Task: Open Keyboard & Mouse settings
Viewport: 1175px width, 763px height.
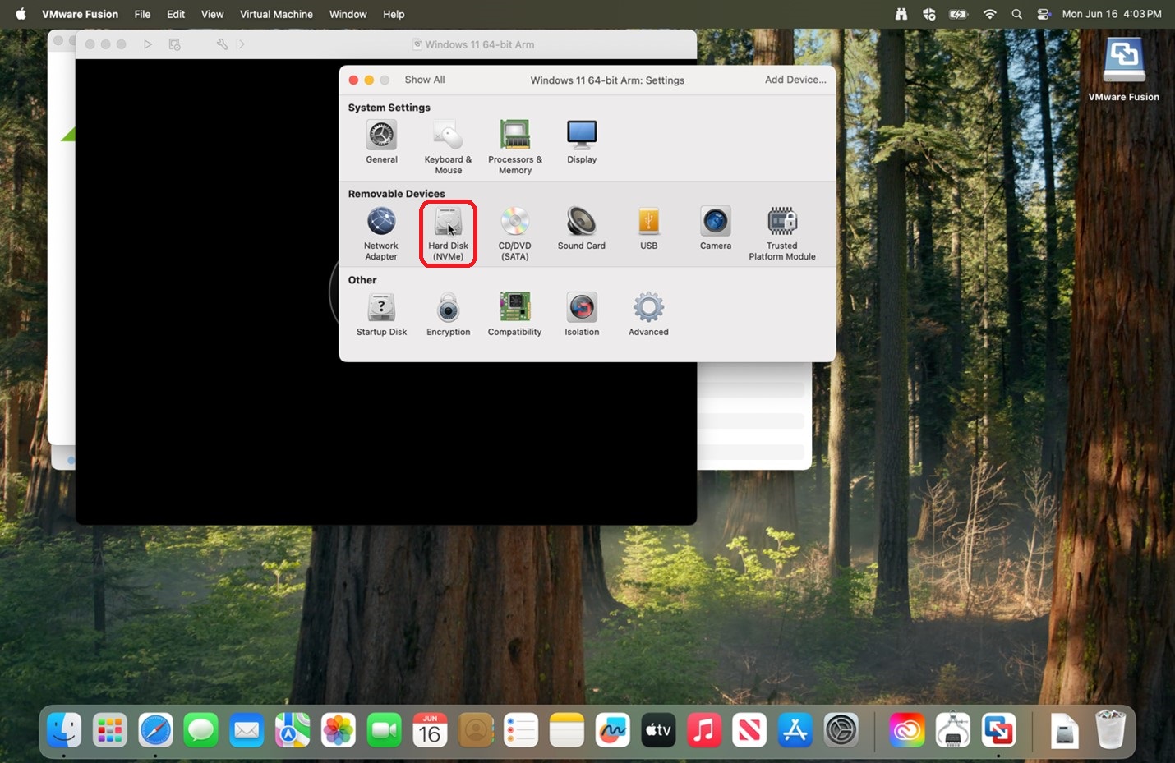Action: click(x=448, y=147)
